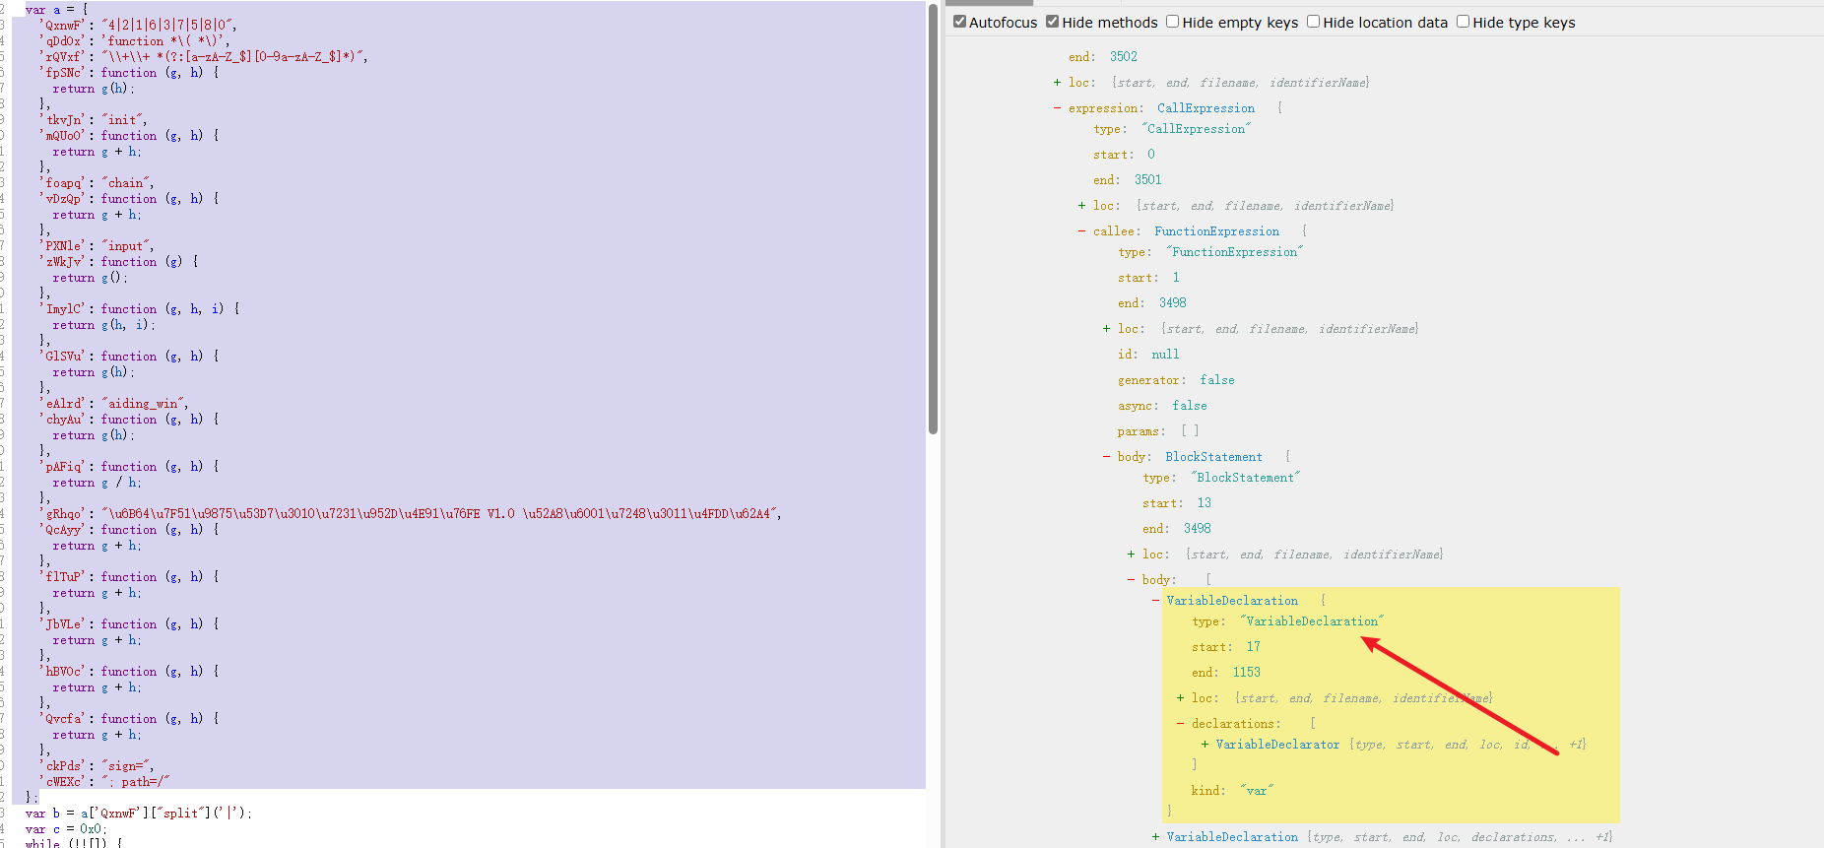
Task: Click the end value 3502
Action: pyautogui.click(x=1123, y=57)
